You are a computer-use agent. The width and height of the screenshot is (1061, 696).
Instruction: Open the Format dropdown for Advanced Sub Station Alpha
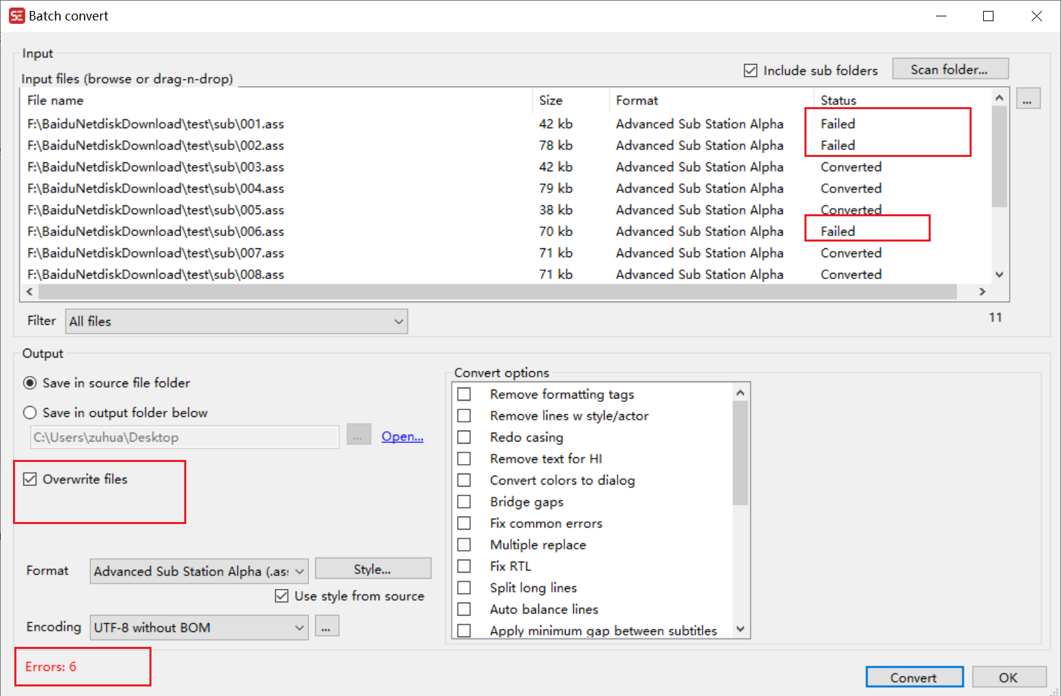click(298, 570)
